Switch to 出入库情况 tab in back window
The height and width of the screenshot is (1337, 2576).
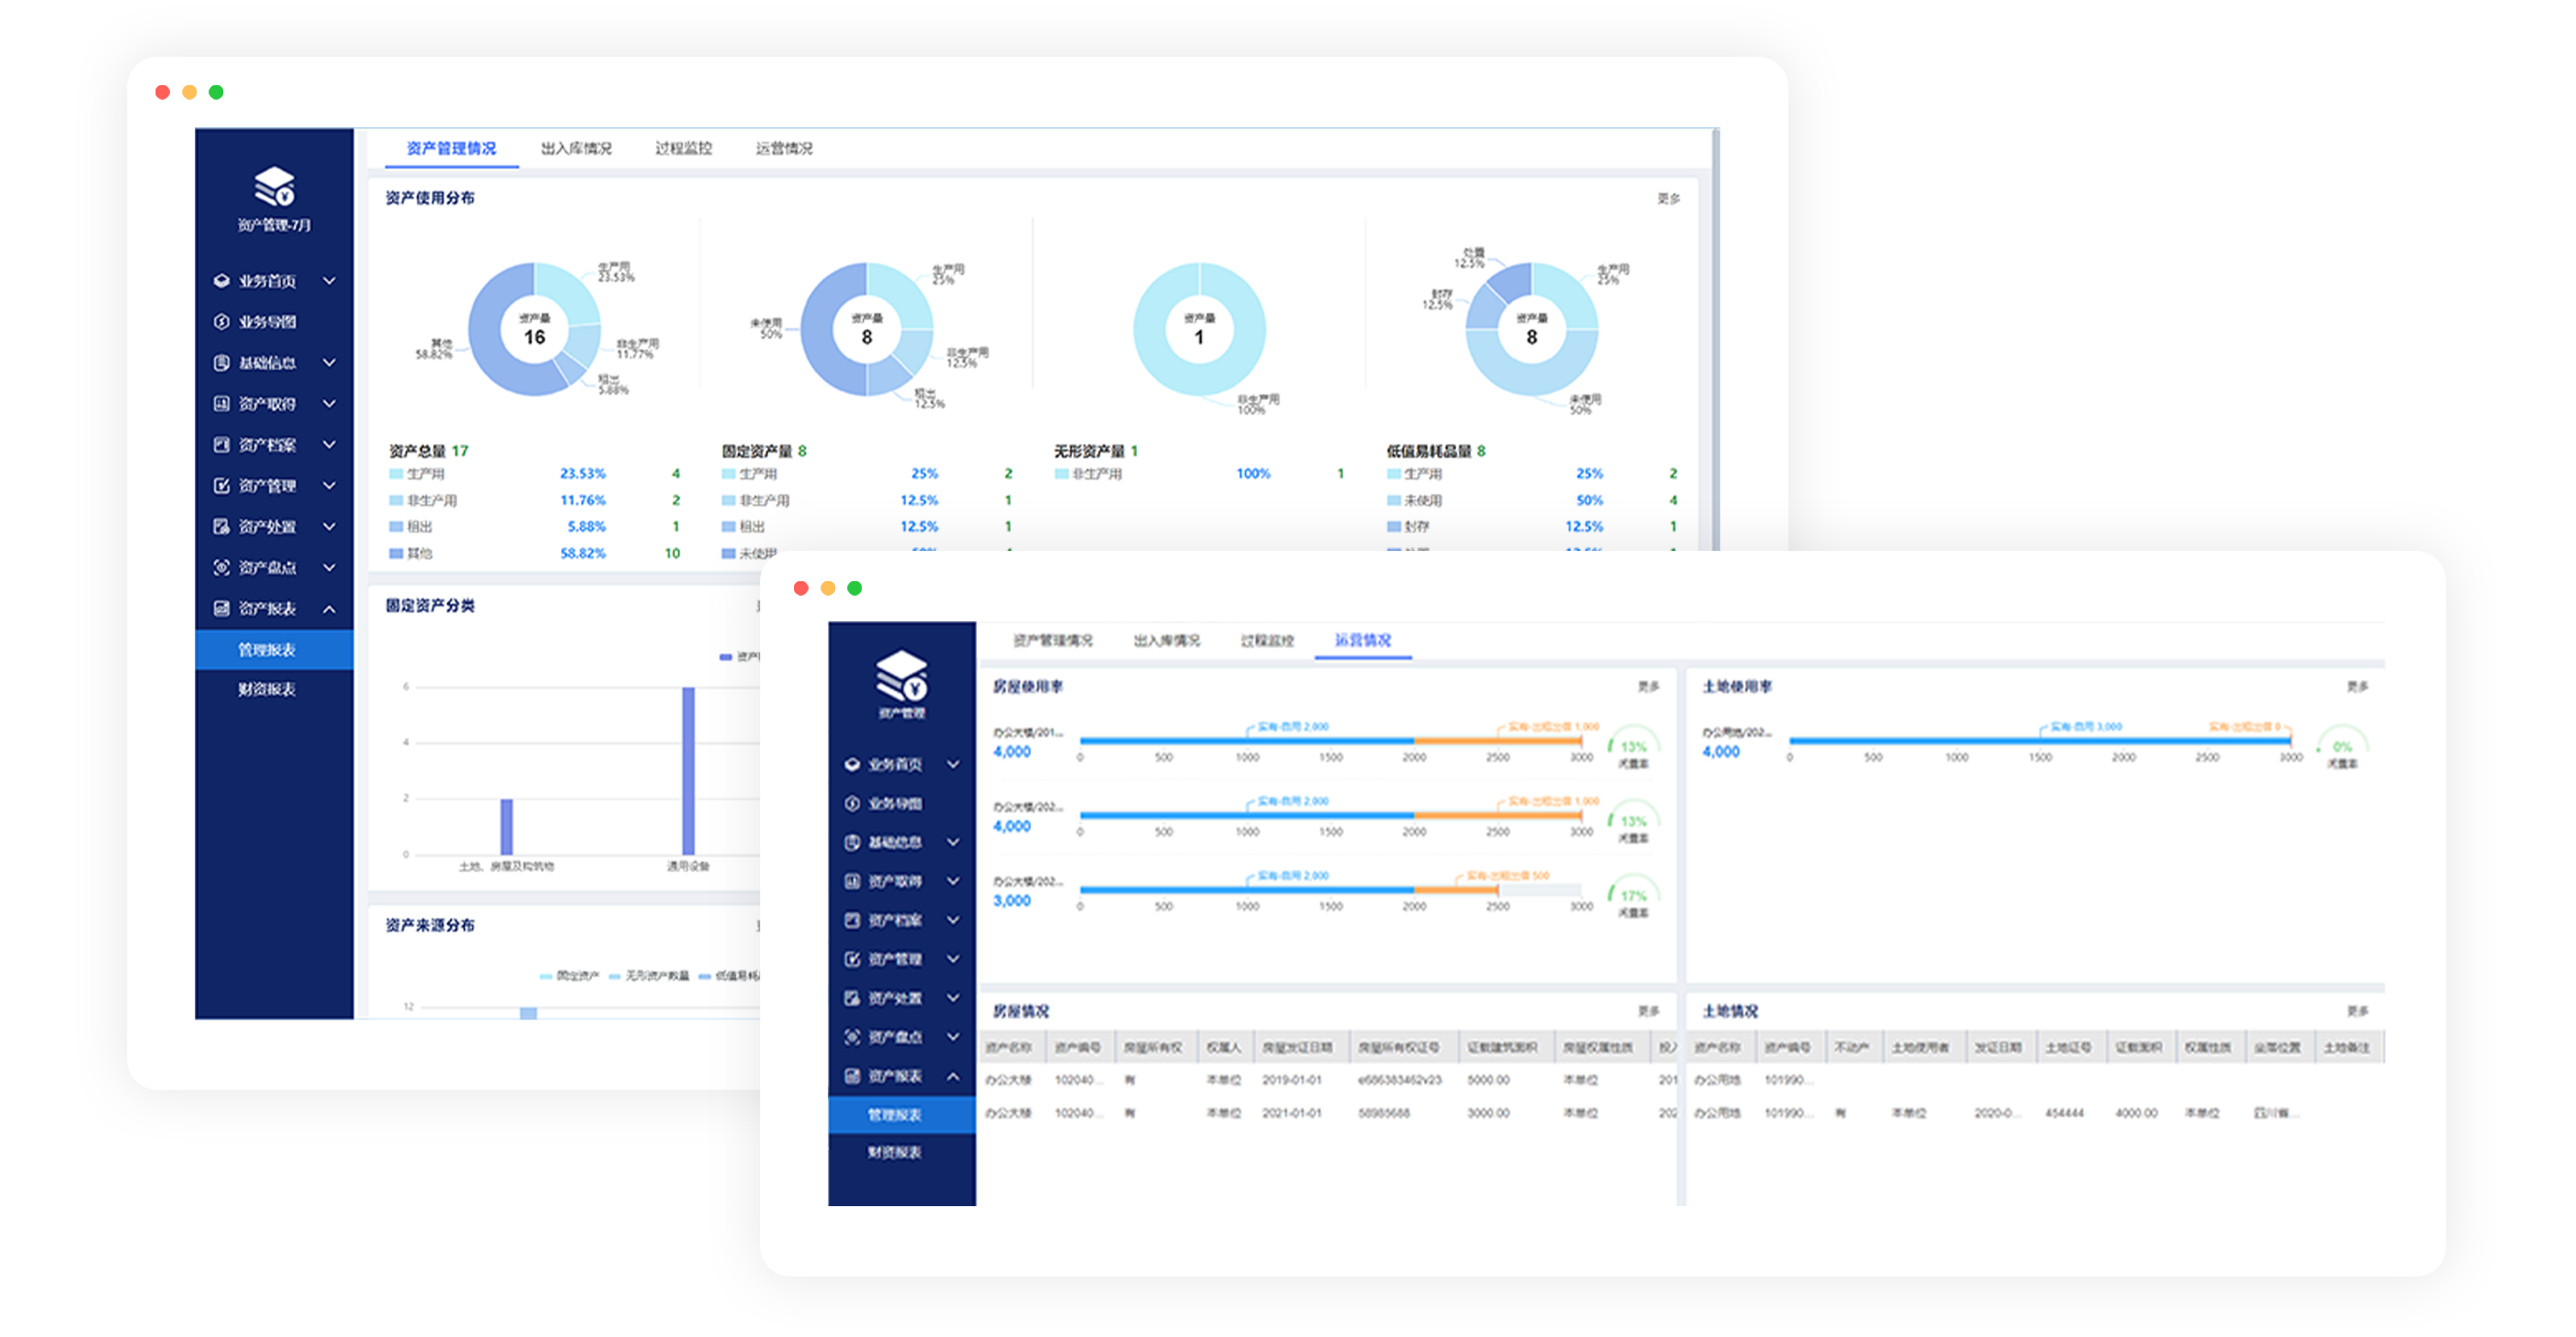pyautogui.click(x=576, y=148)
